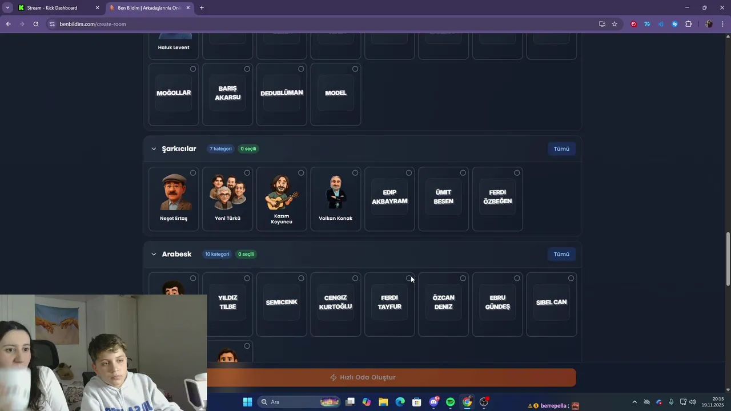731x411 pixels.
Task: Open File Explorer from the taskbar
Action: click(383, 402)
